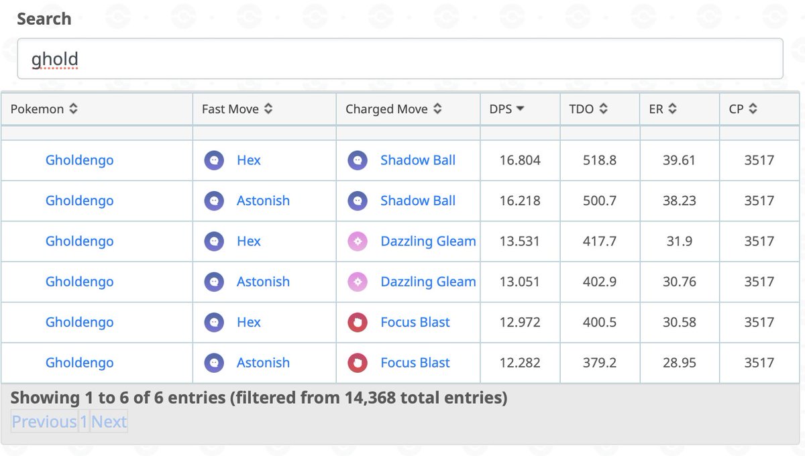Select the DPS value 16.804
This screenshot has width=805, height=456.
tap(520, 160)
